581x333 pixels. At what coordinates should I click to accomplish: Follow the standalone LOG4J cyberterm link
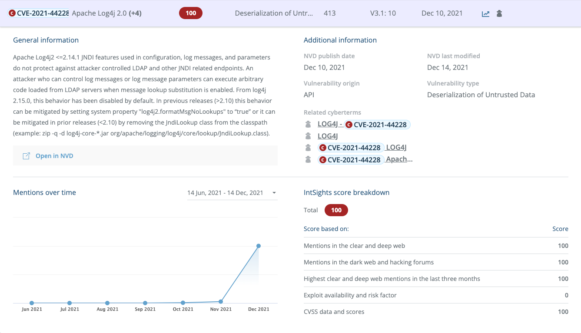pyautogui.click(x=328, y=136)
